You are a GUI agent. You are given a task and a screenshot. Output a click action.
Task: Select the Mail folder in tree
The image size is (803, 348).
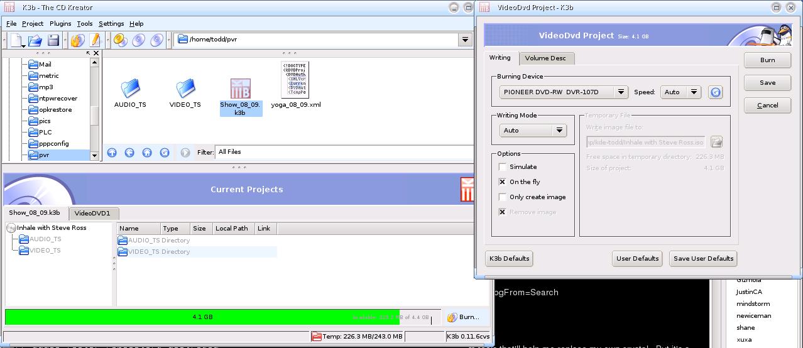click(40, 65)
